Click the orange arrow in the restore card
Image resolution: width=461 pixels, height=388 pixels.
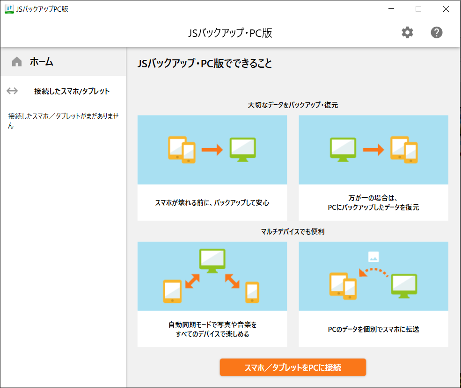pyautogui.click(x=373, y=150)
